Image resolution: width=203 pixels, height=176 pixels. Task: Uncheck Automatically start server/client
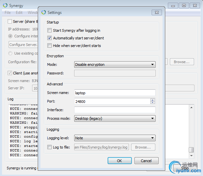point(49,38)
